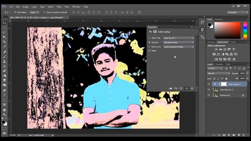The width and height of the screenshot is (251, 141).
Task: Switch to the Paths tab
Action: 228,64
